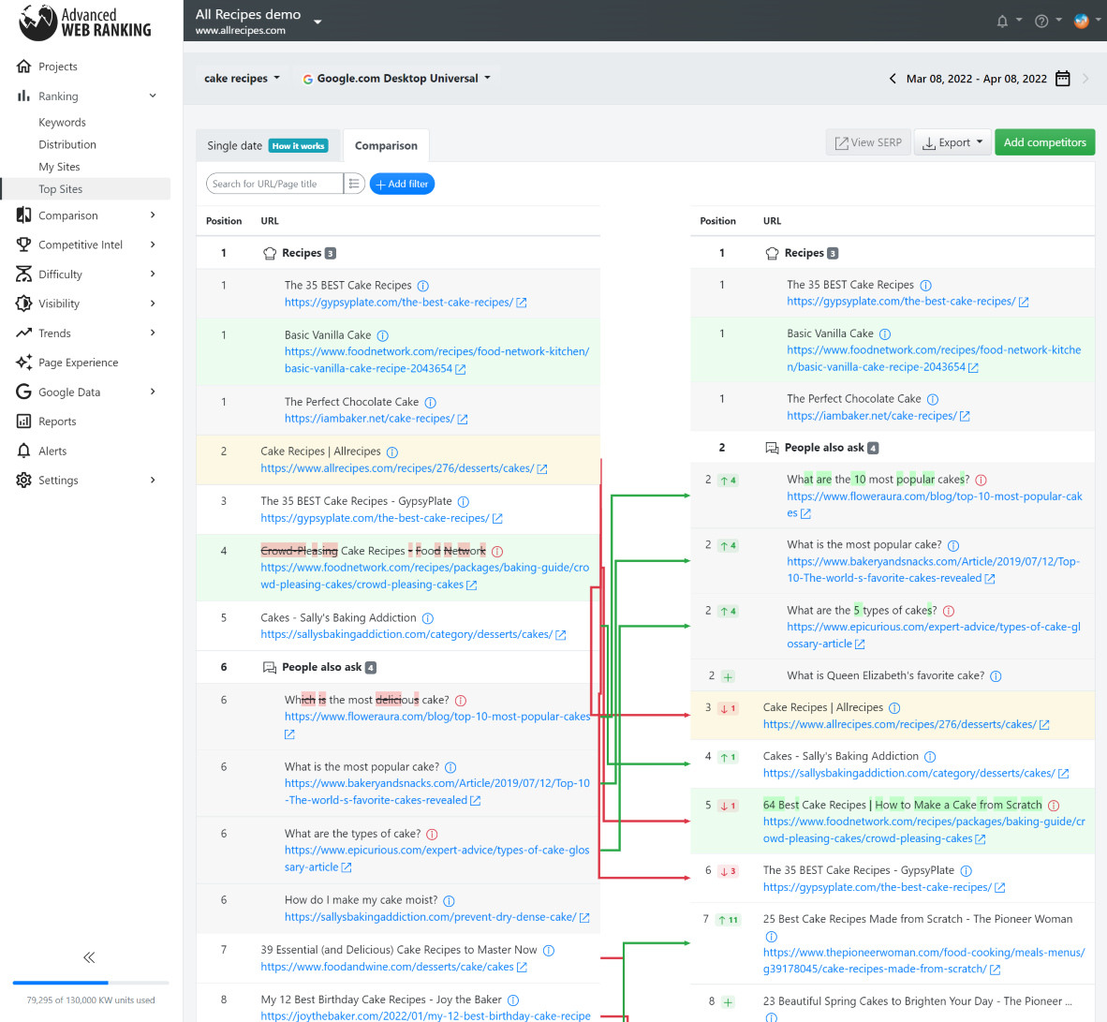Expand the Settings sidebar section
This screenshot has width=1107, height=1022.
(153, 481)
